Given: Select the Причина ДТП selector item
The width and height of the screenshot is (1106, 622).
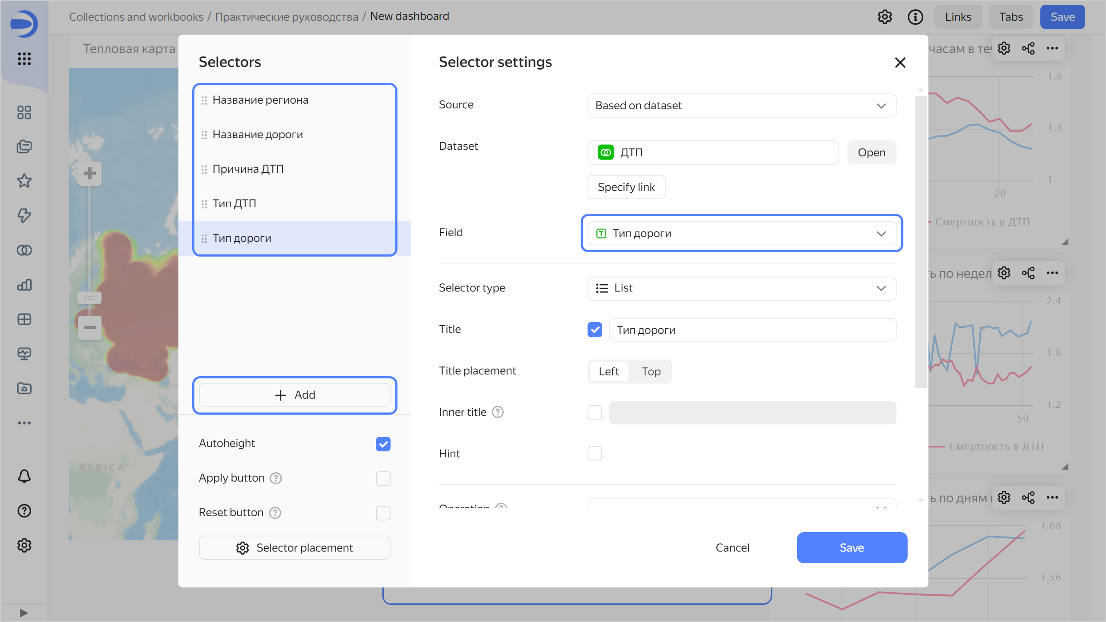Looking at the screenshot, I should (248, 169).
